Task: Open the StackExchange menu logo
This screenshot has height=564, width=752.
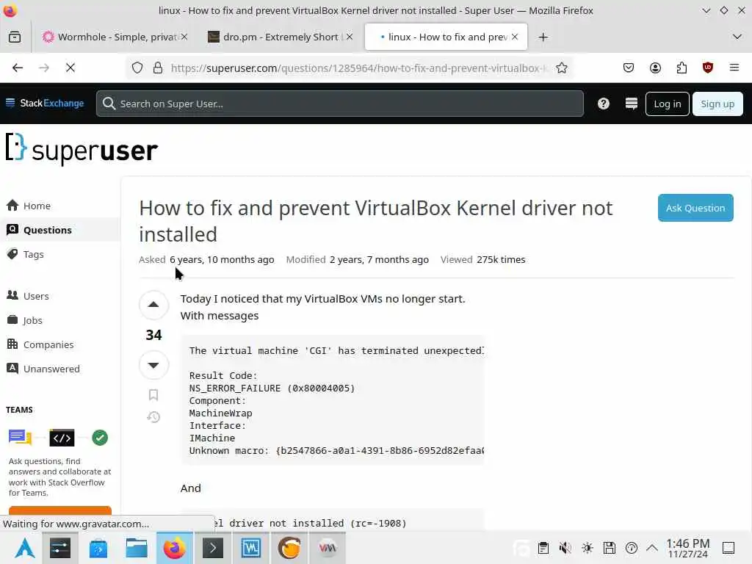Action: point(45,103)
